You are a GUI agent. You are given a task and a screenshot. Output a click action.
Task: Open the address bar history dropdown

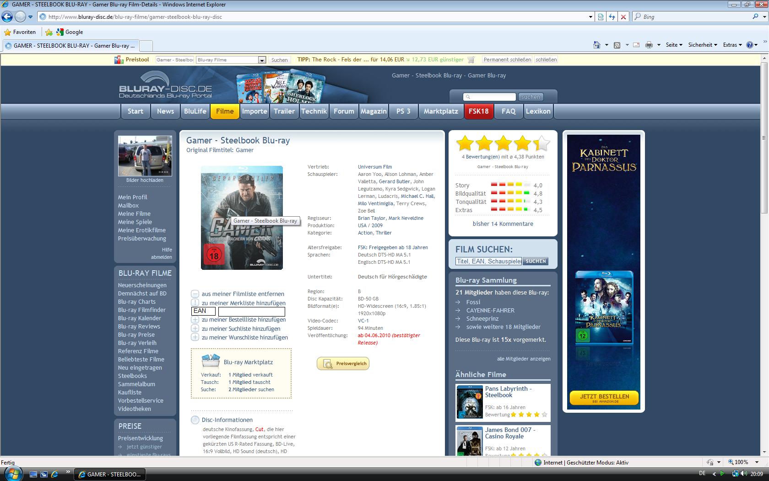pos(590,16)
